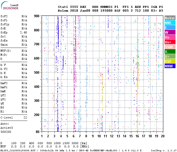Click the 3000 km distance label
Viewport: 177px width, 152px height.
[75, 143]
